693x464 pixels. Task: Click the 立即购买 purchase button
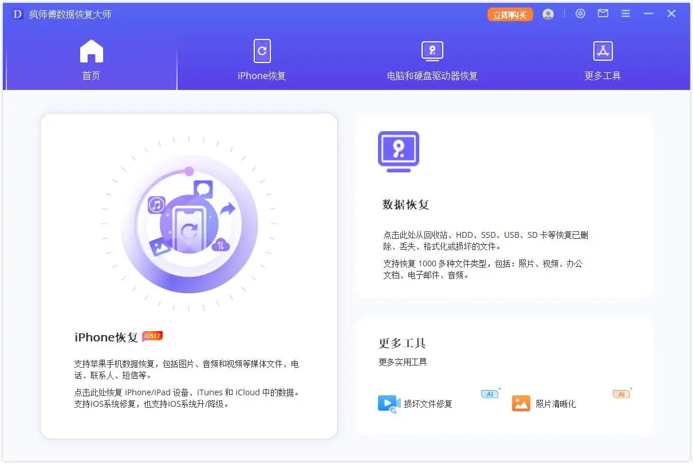click(510, 15)
